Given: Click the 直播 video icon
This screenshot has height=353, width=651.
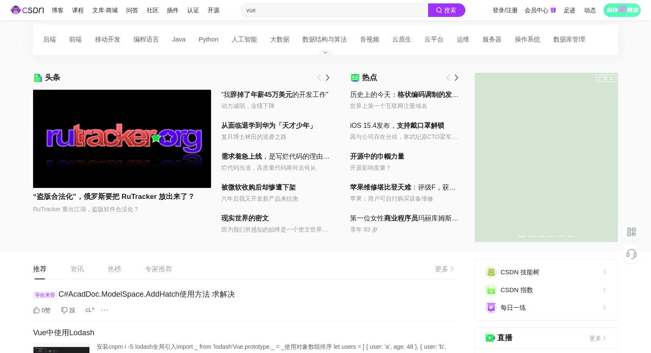Looking at the screenshot, I should pos(490,338).
